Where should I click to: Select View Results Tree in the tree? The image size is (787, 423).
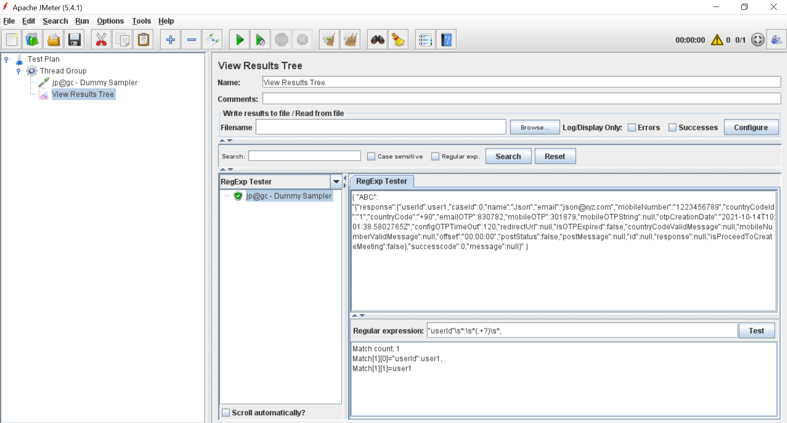pyautogui.click(x=83, y=94)
